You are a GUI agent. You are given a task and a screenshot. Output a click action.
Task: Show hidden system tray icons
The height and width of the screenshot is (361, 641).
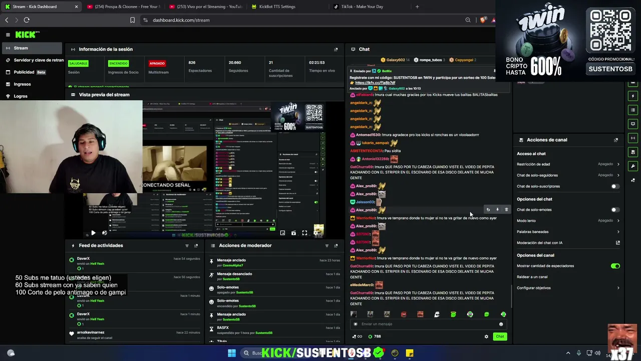coord(568,353)
